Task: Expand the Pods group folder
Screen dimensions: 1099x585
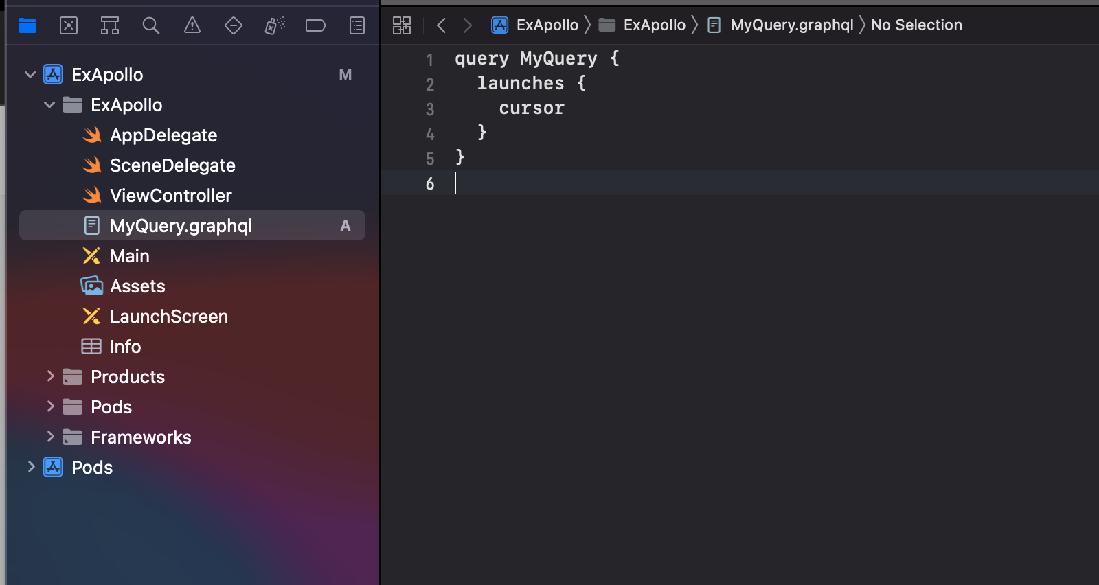Action: [x=50, y=406]
